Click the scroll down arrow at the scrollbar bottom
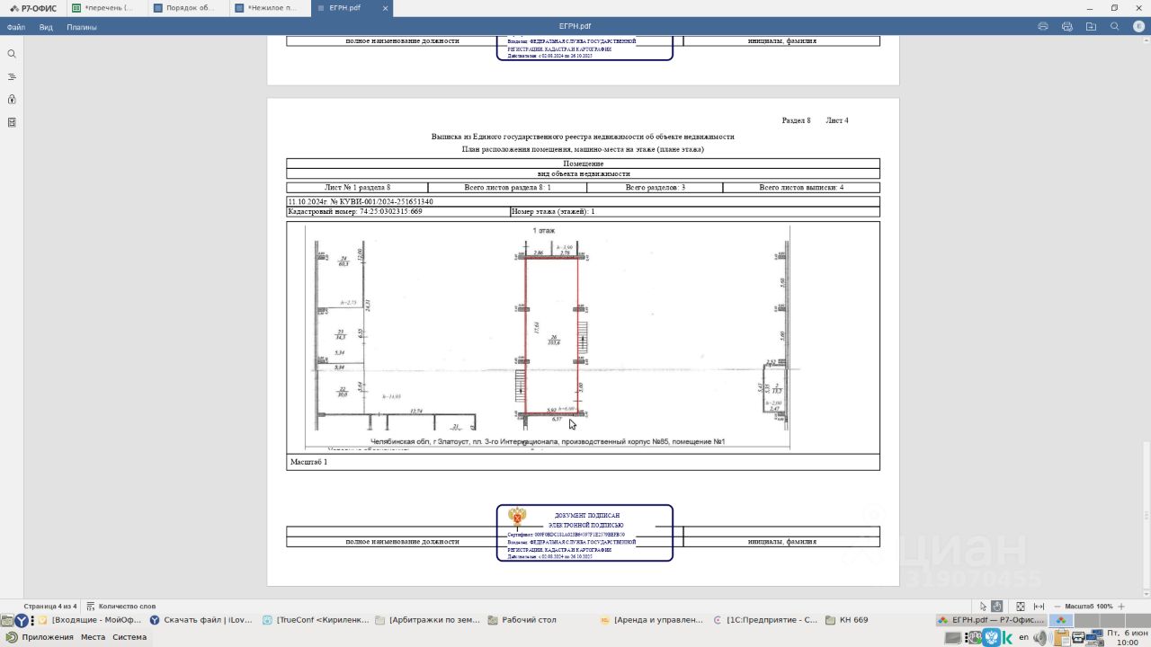This screenshot has width=1151, height=647. point(1146,594)
